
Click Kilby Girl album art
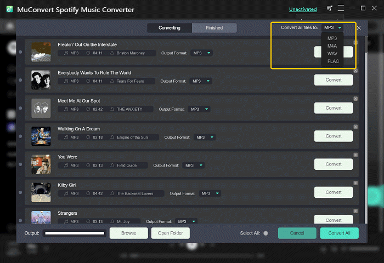pos(41,192)
